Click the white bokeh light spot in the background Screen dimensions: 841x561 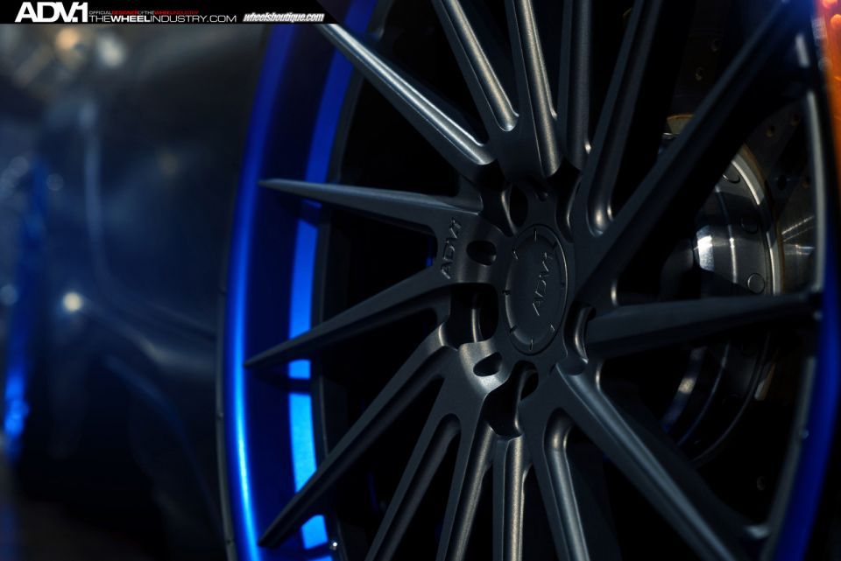coord(72,302)
